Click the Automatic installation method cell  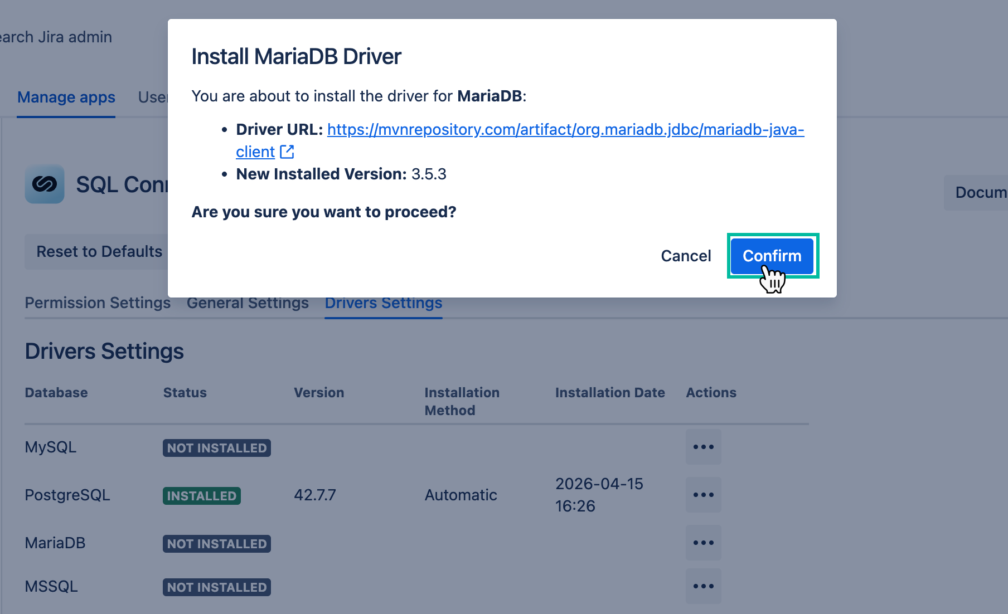coord(461,495)
